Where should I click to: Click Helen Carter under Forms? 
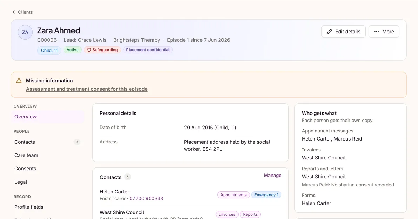[317, 203]
